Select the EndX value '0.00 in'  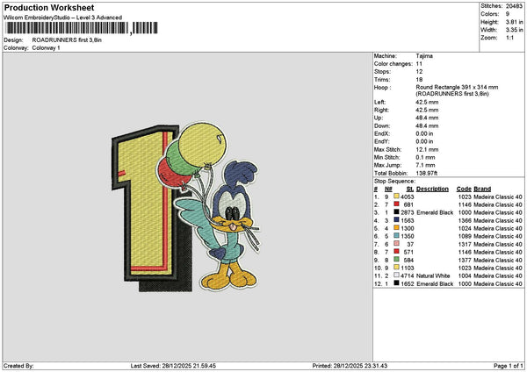coord(424,133)
